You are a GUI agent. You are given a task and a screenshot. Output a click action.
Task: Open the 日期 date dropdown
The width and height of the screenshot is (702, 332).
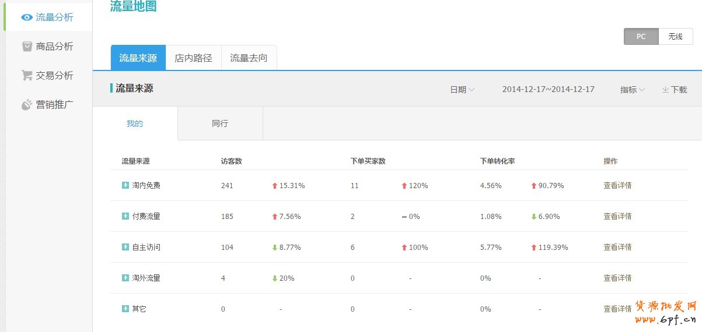coord(462,90)
